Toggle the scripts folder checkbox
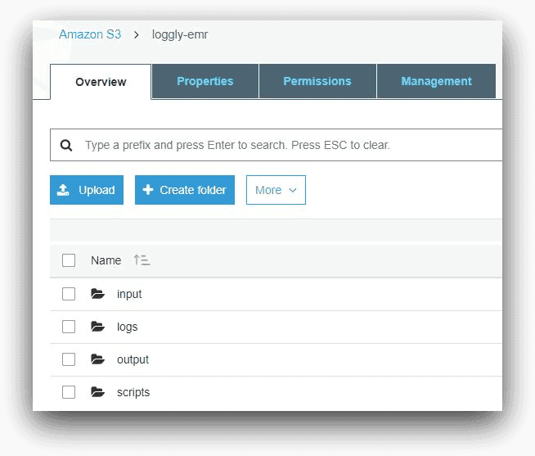This screenshot has width=535, height=456. coord(69,392)
